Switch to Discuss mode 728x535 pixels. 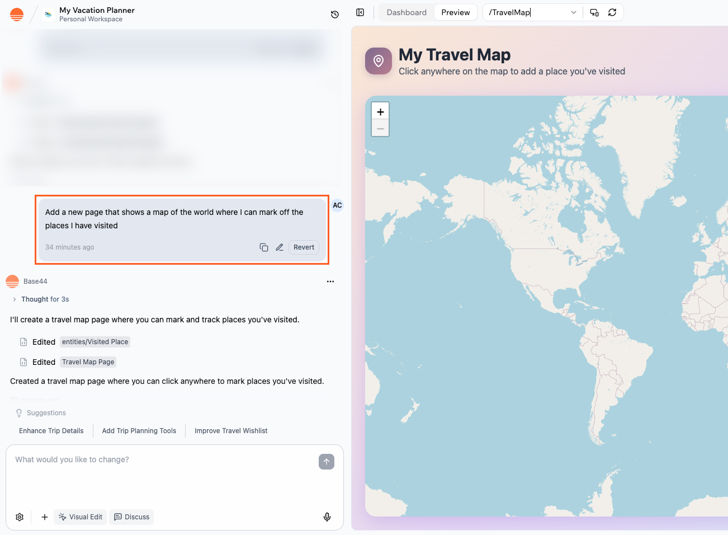pyautogui.click(x=131, y=517)
